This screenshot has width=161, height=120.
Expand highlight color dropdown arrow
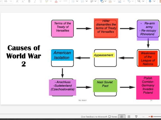pos(51,1)
